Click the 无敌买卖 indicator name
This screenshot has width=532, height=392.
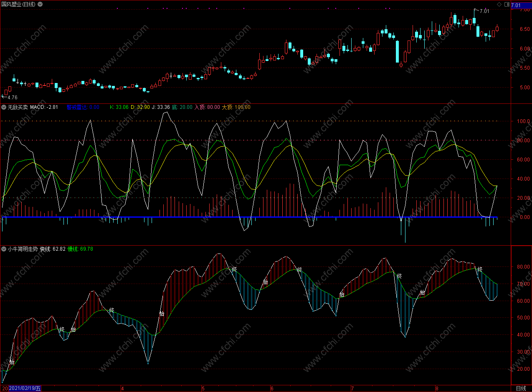(18, 107)
